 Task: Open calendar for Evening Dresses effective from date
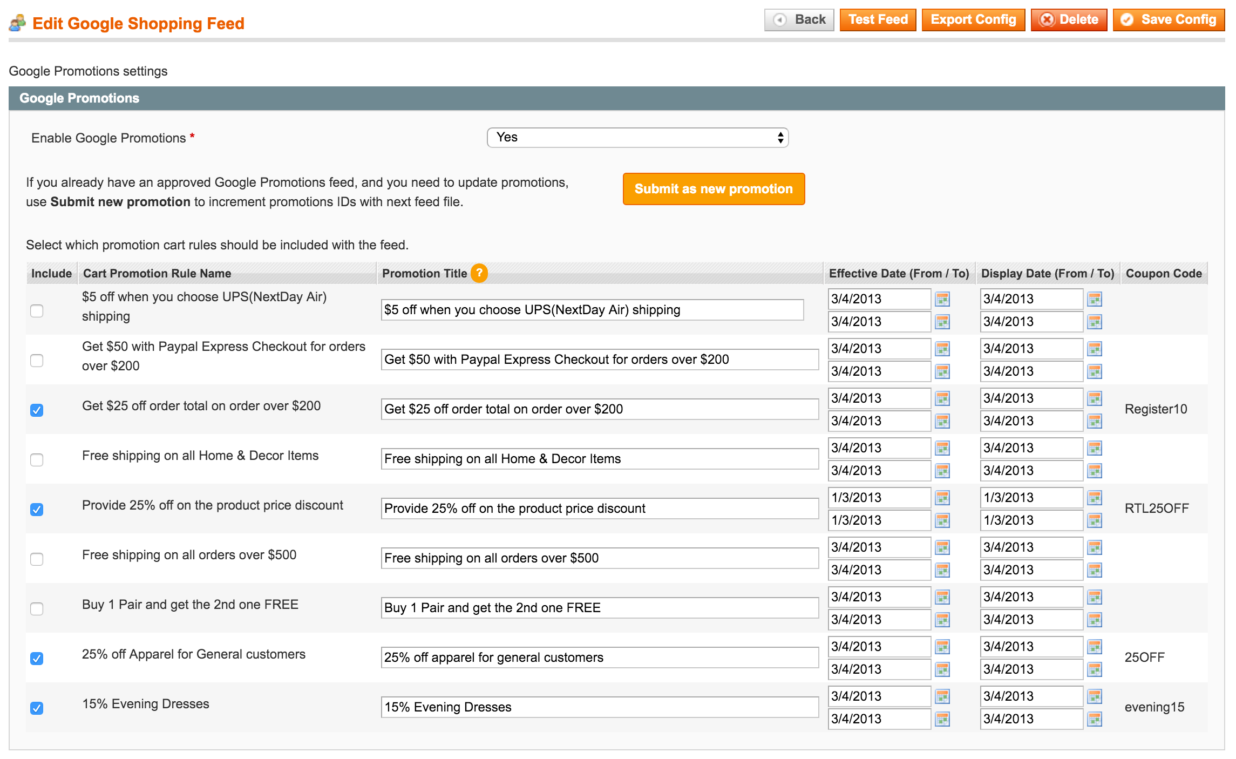click(942, 696)
